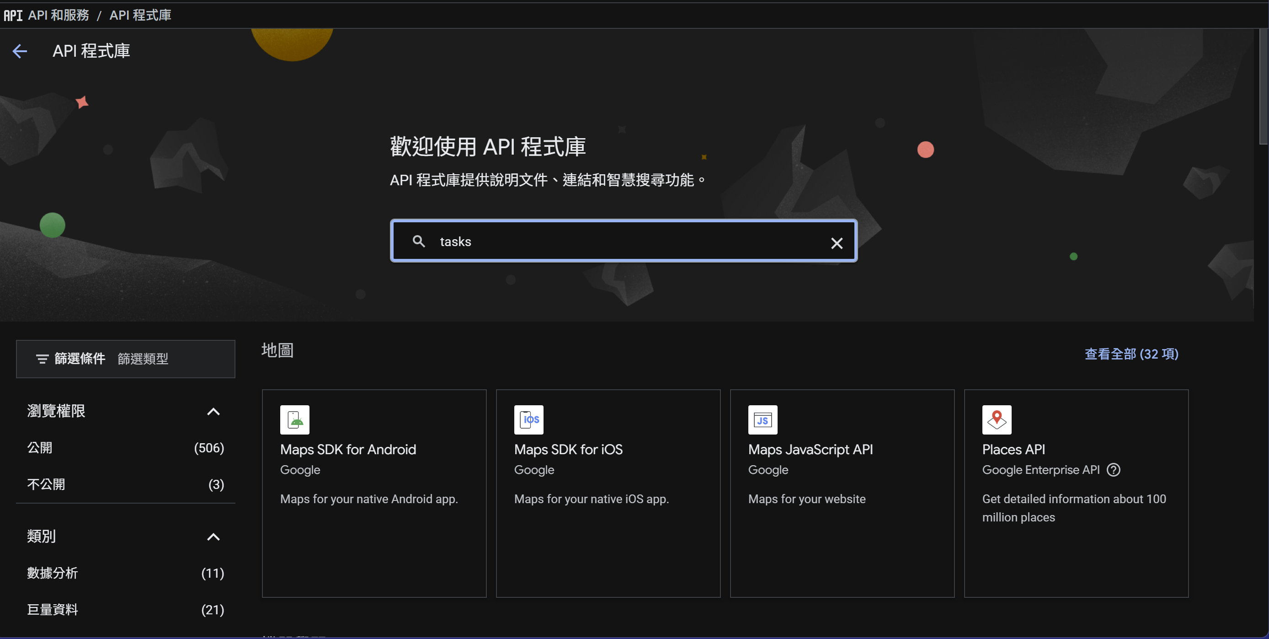This screenshot has width=1269, height=639.
Task: Open the Maps SDK for Android icon
Action: [294, 419]
